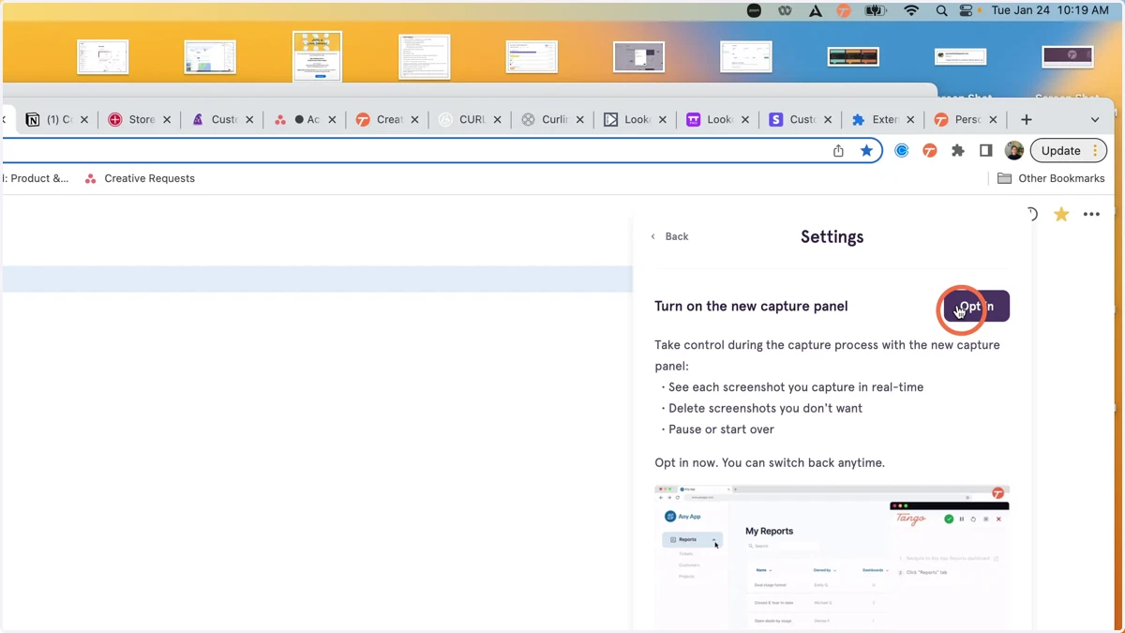
Task: Open the Extensions puzzle-piece menu
Action: click(957, 150)
